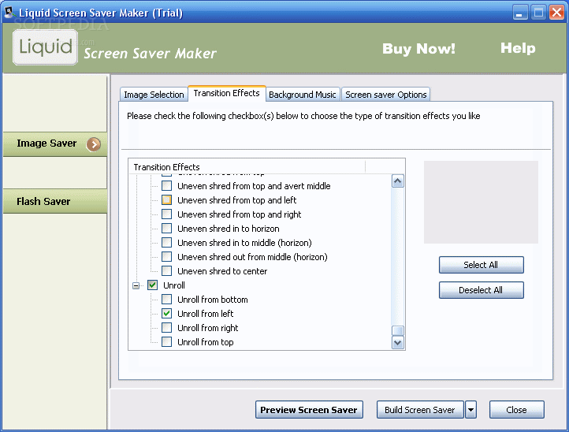Select the 'Unroll' group label

pos(174,285)
